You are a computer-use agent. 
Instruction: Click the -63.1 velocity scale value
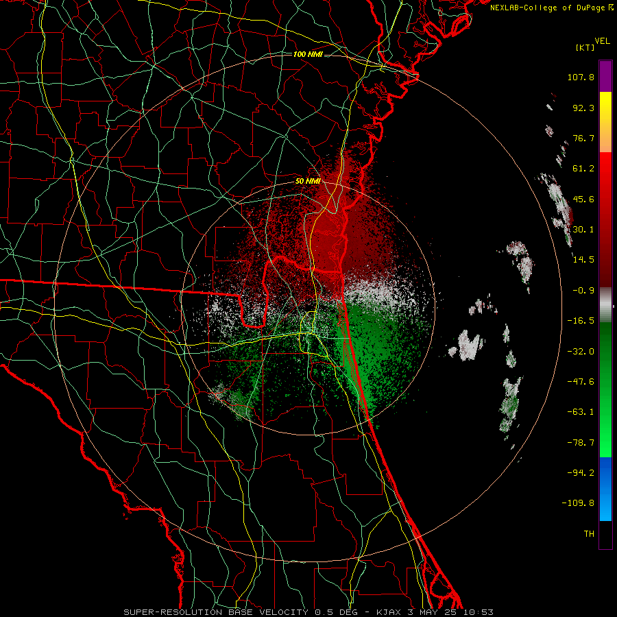581,412
